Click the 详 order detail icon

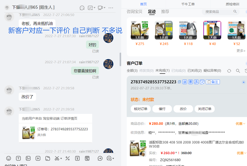(185, 82)
